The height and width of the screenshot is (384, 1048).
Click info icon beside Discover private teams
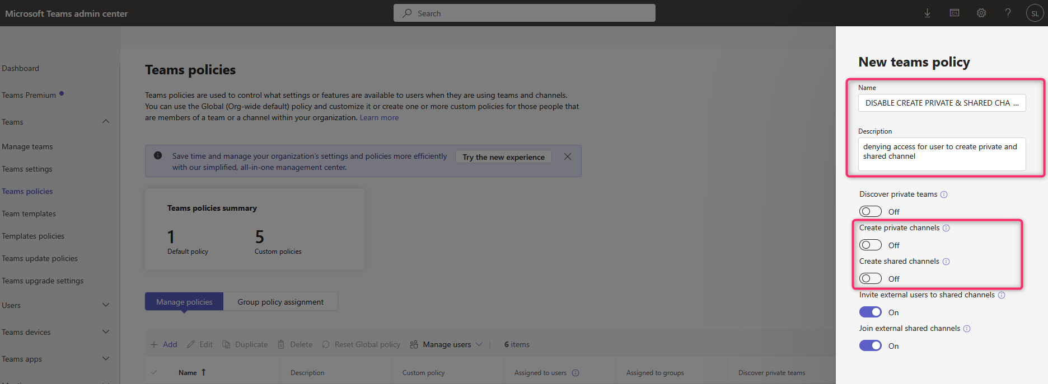coord(944,195)
